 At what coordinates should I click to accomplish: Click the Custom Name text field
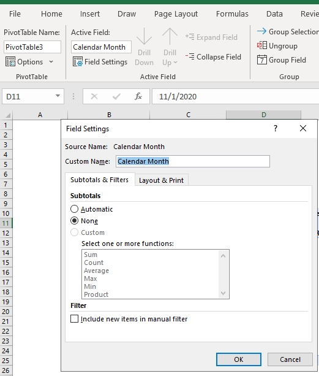[193, 161]
